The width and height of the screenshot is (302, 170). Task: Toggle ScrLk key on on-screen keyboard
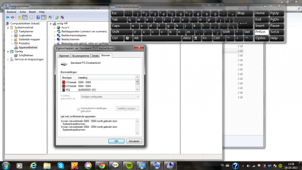pyautogui.click(x=277, y=32)
